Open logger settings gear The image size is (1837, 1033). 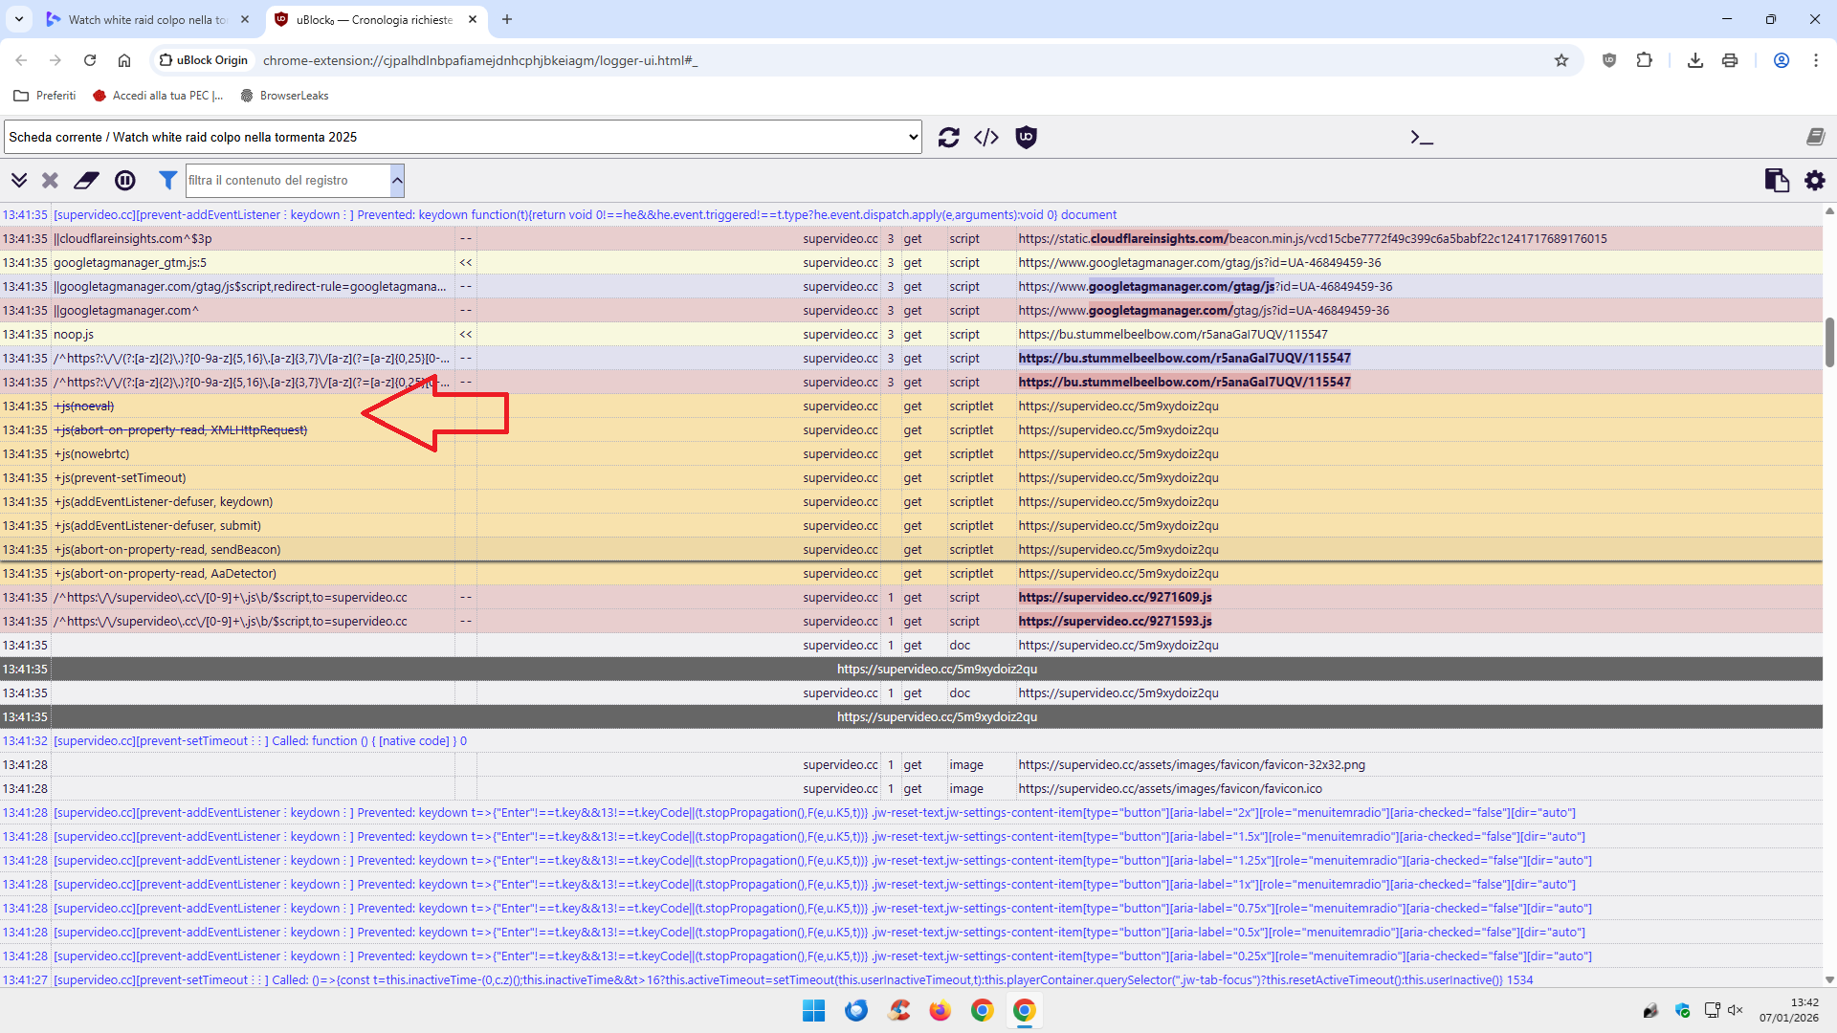[x=1815, y=180]
